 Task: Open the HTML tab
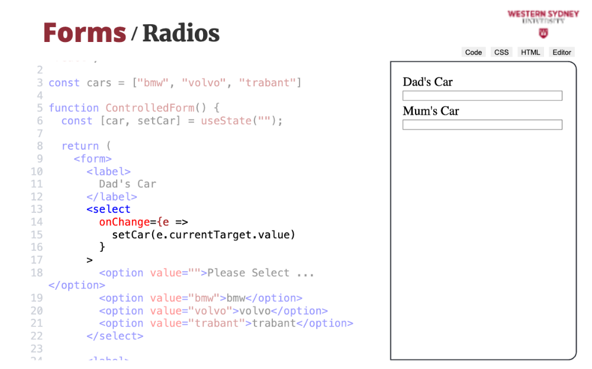coord(530,52)
